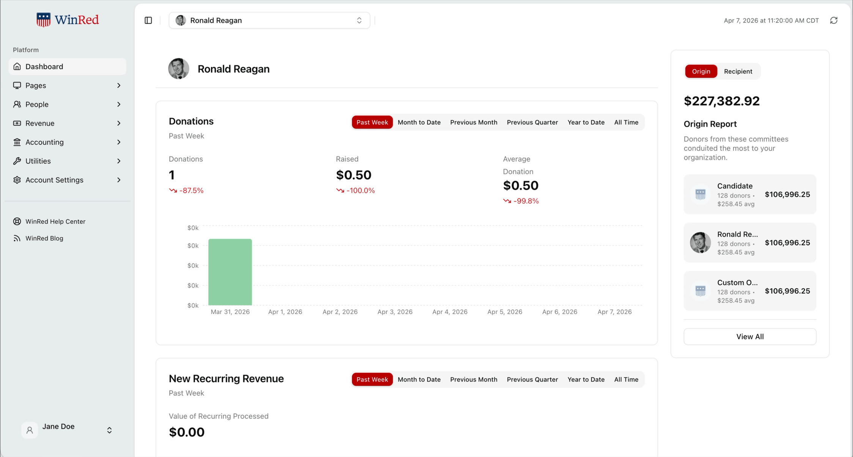Open the Jane Doe account switcher arrows
Viewport: 853px width, 457px height.
(x=109, y=430)
